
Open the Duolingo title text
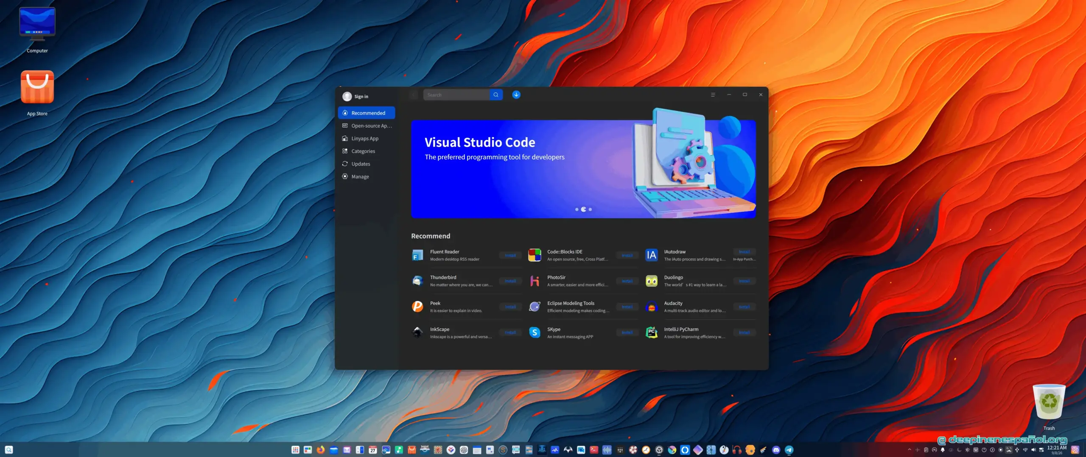(674, 277)
